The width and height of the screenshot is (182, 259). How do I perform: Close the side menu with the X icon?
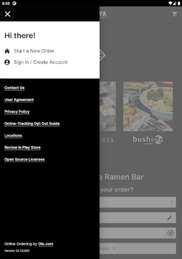coord(7,14)
